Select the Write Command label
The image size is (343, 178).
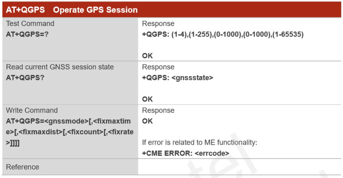pos(32,110)
